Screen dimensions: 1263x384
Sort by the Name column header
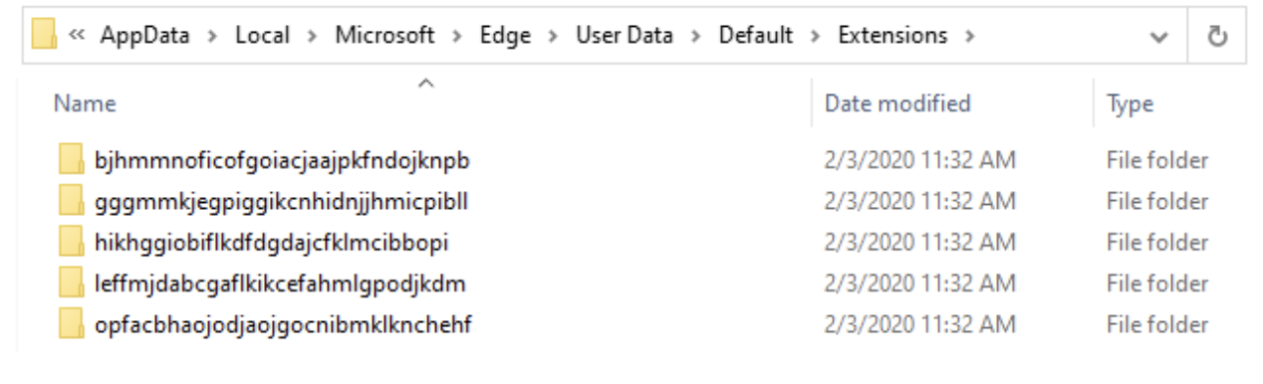pos(85,102)
